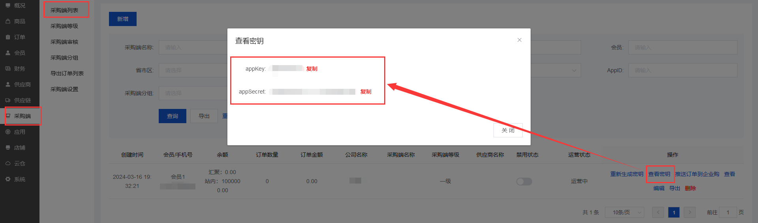The height and width of the screenshot is (223, 758).
Task: Click the 运营状态 column header
Action: coord(579,155)
